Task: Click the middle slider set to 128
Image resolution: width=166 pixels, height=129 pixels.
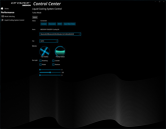Action: [x=50, y=72]
